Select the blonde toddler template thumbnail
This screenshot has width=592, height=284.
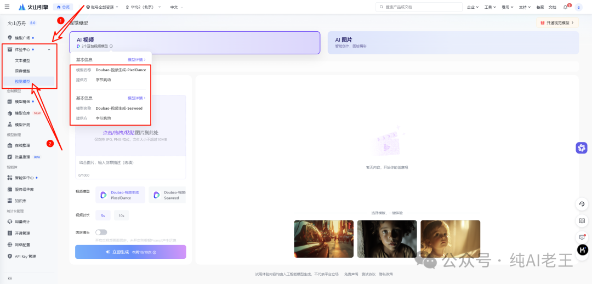(x=451, y=238)
